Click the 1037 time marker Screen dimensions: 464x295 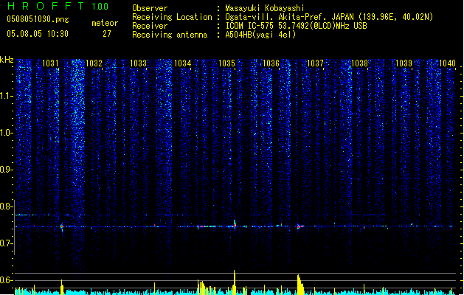(x=315, y=63)
